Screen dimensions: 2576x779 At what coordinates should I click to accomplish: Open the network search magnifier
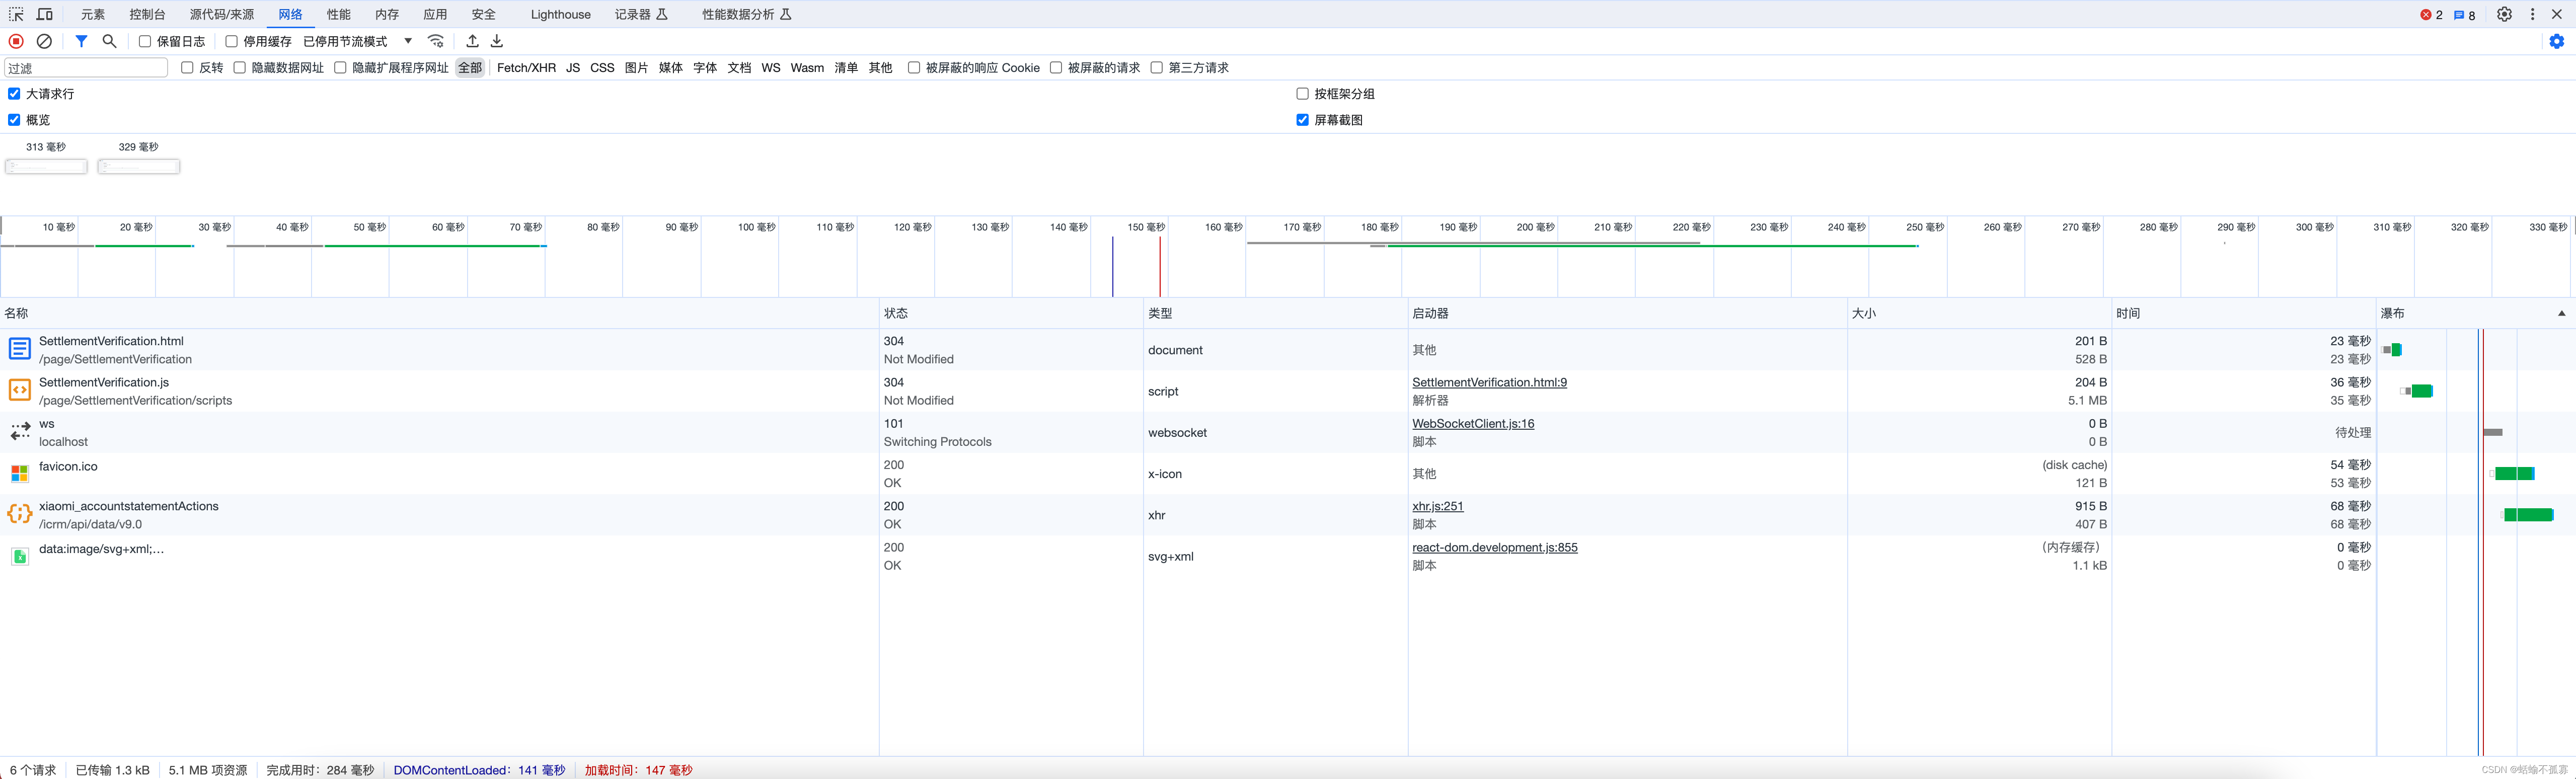pyautogui.click(x=110, y=41)
